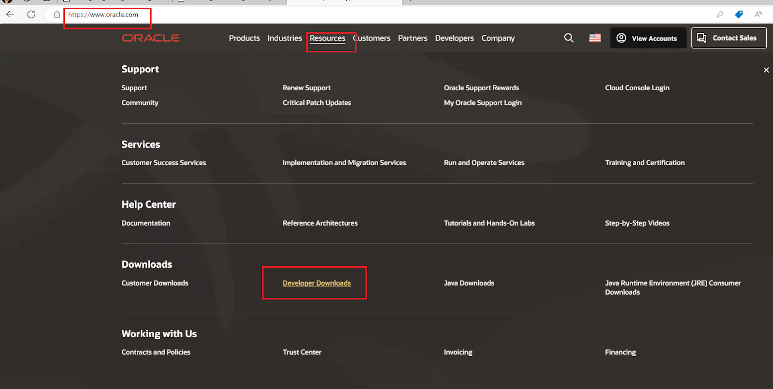Open the Financing link
Screen dimensions: 773x389
tap(620, 352)
